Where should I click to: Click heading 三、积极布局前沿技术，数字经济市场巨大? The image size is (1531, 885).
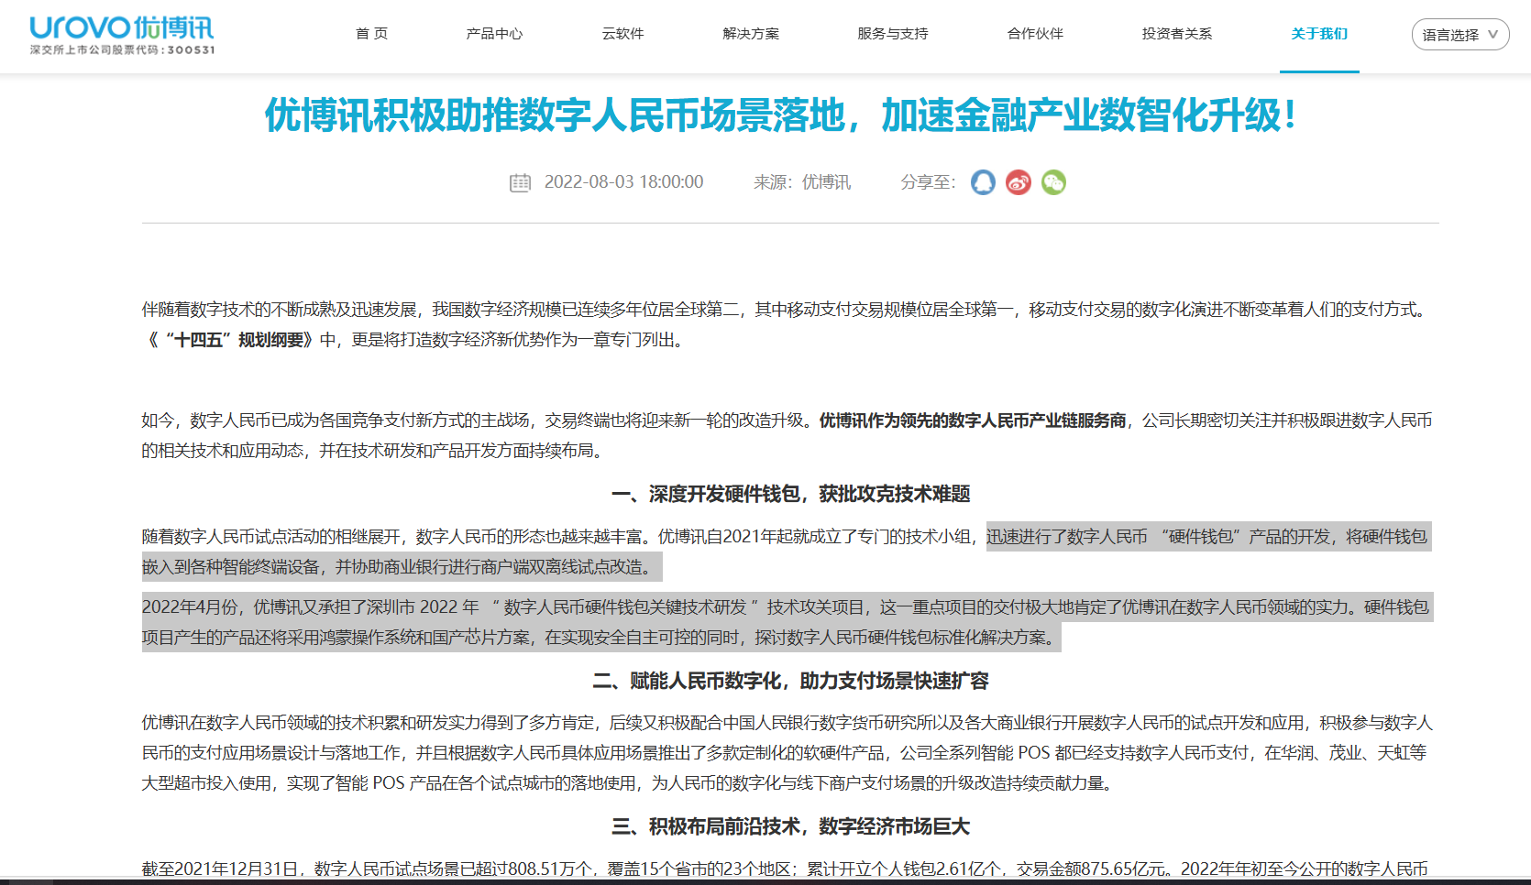790,826
